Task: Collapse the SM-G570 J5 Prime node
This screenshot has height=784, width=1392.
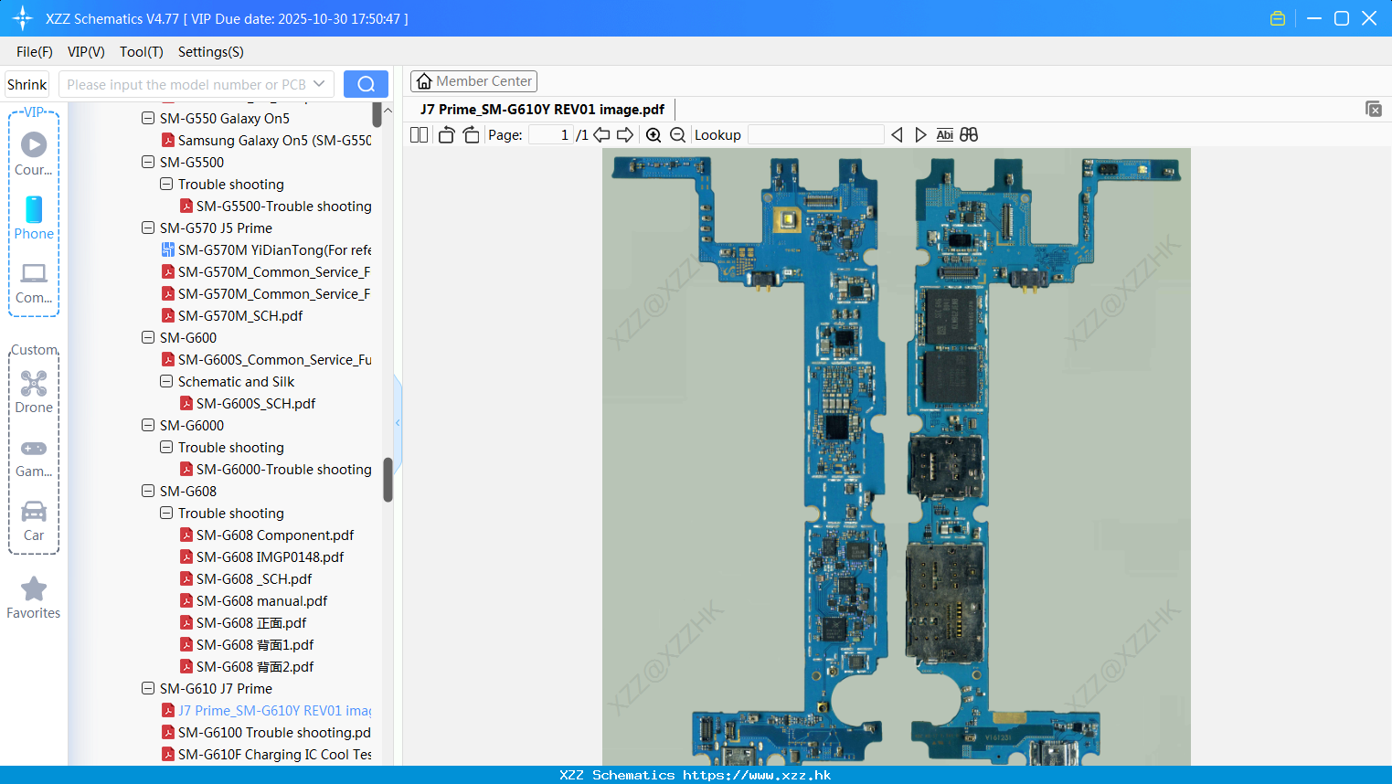Action: tap(148, 228)
